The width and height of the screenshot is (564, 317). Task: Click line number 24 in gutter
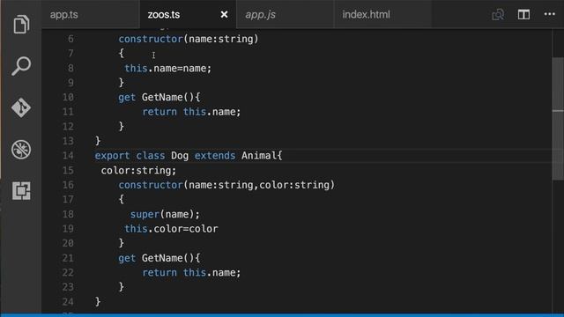[68, 302]
